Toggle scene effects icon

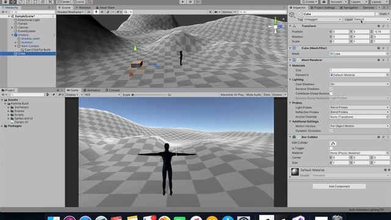click(108, 12)
